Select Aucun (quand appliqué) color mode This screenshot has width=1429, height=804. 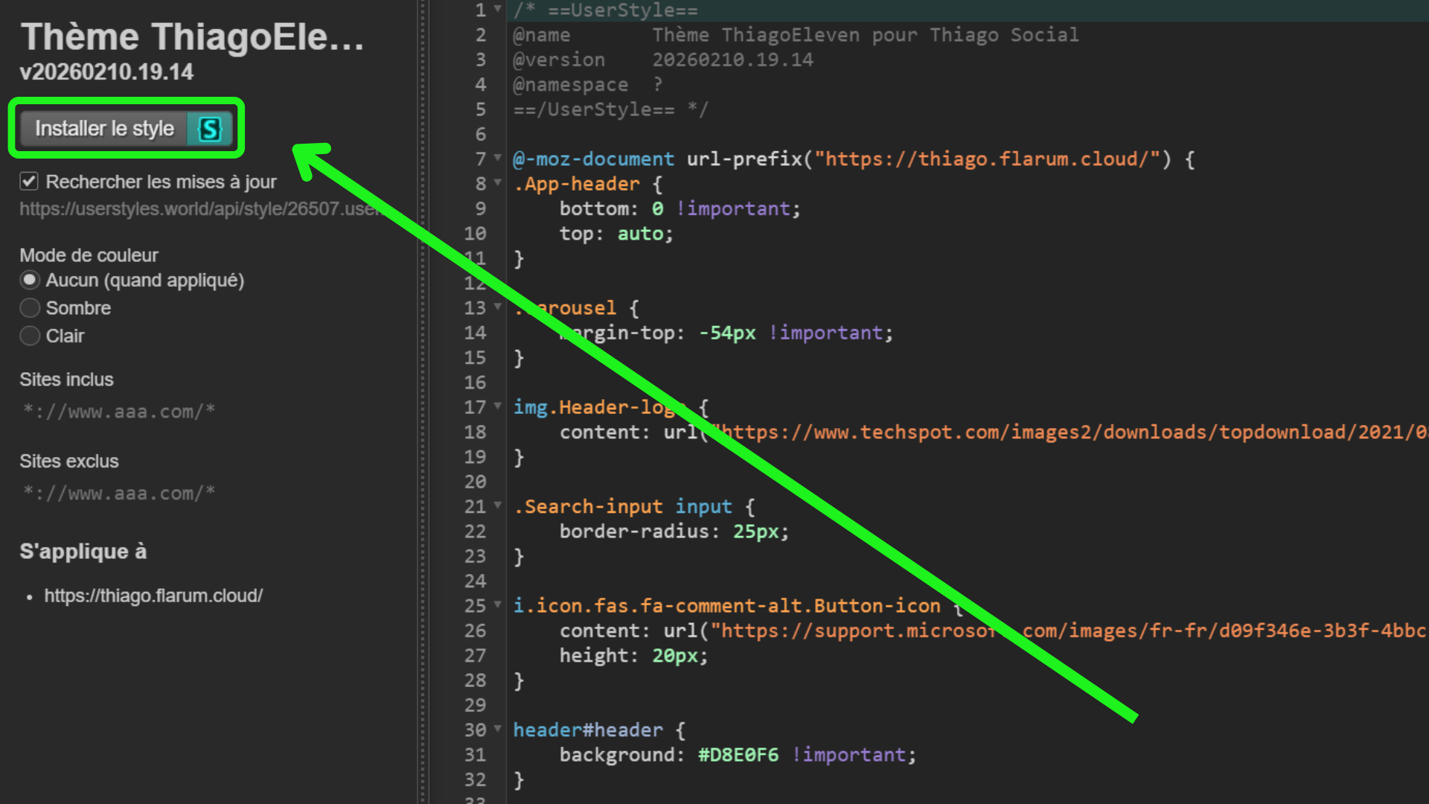click(x=30, y=280)
